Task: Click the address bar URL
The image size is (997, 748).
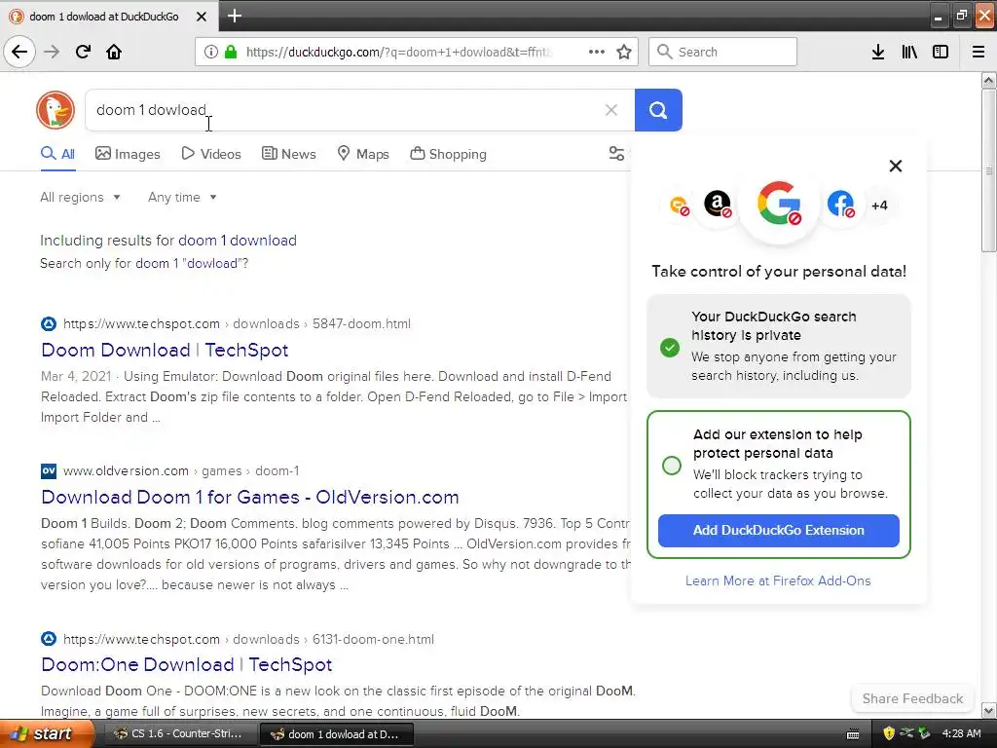Action: [x=398, y=52]
